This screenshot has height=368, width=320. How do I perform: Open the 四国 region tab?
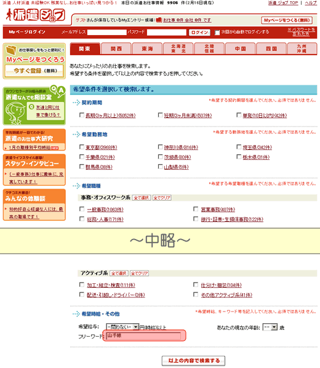coord(271,49)
